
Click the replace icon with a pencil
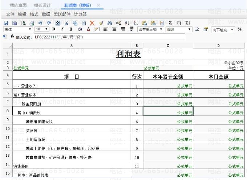[x=118, y=23]
